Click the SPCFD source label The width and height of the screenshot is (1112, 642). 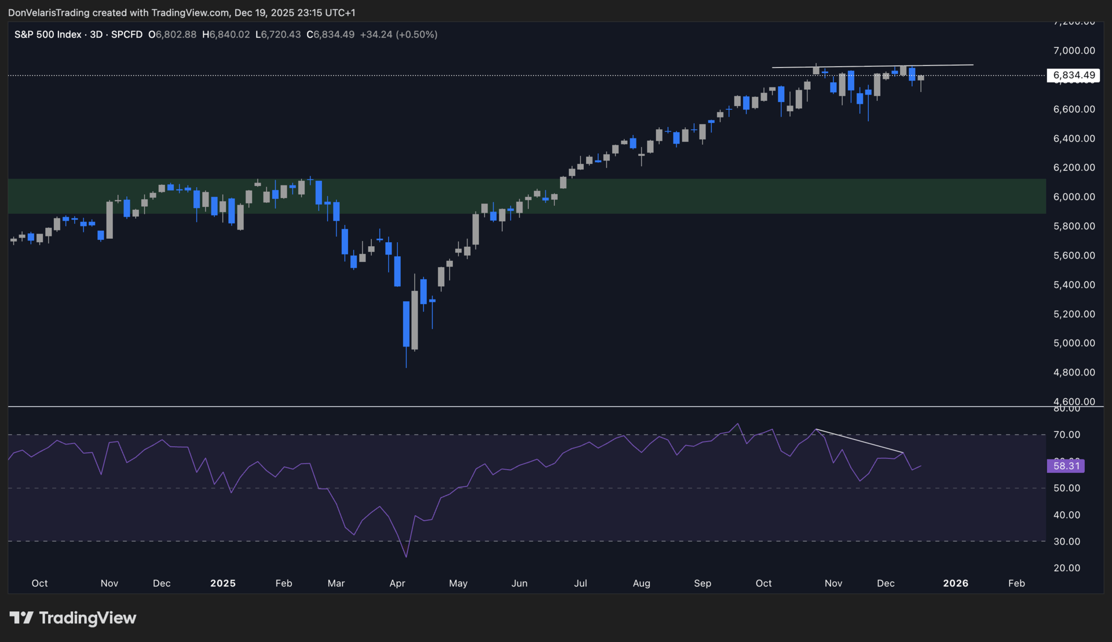126,35
